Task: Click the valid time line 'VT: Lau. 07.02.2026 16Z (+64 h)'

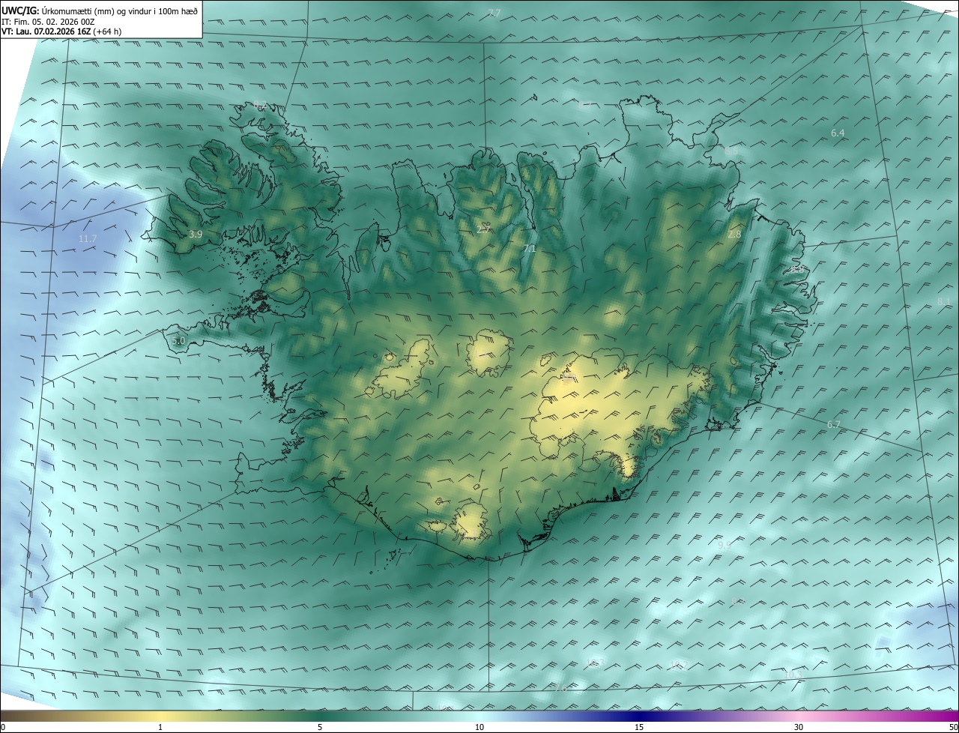Action: (x=61, y=31)
